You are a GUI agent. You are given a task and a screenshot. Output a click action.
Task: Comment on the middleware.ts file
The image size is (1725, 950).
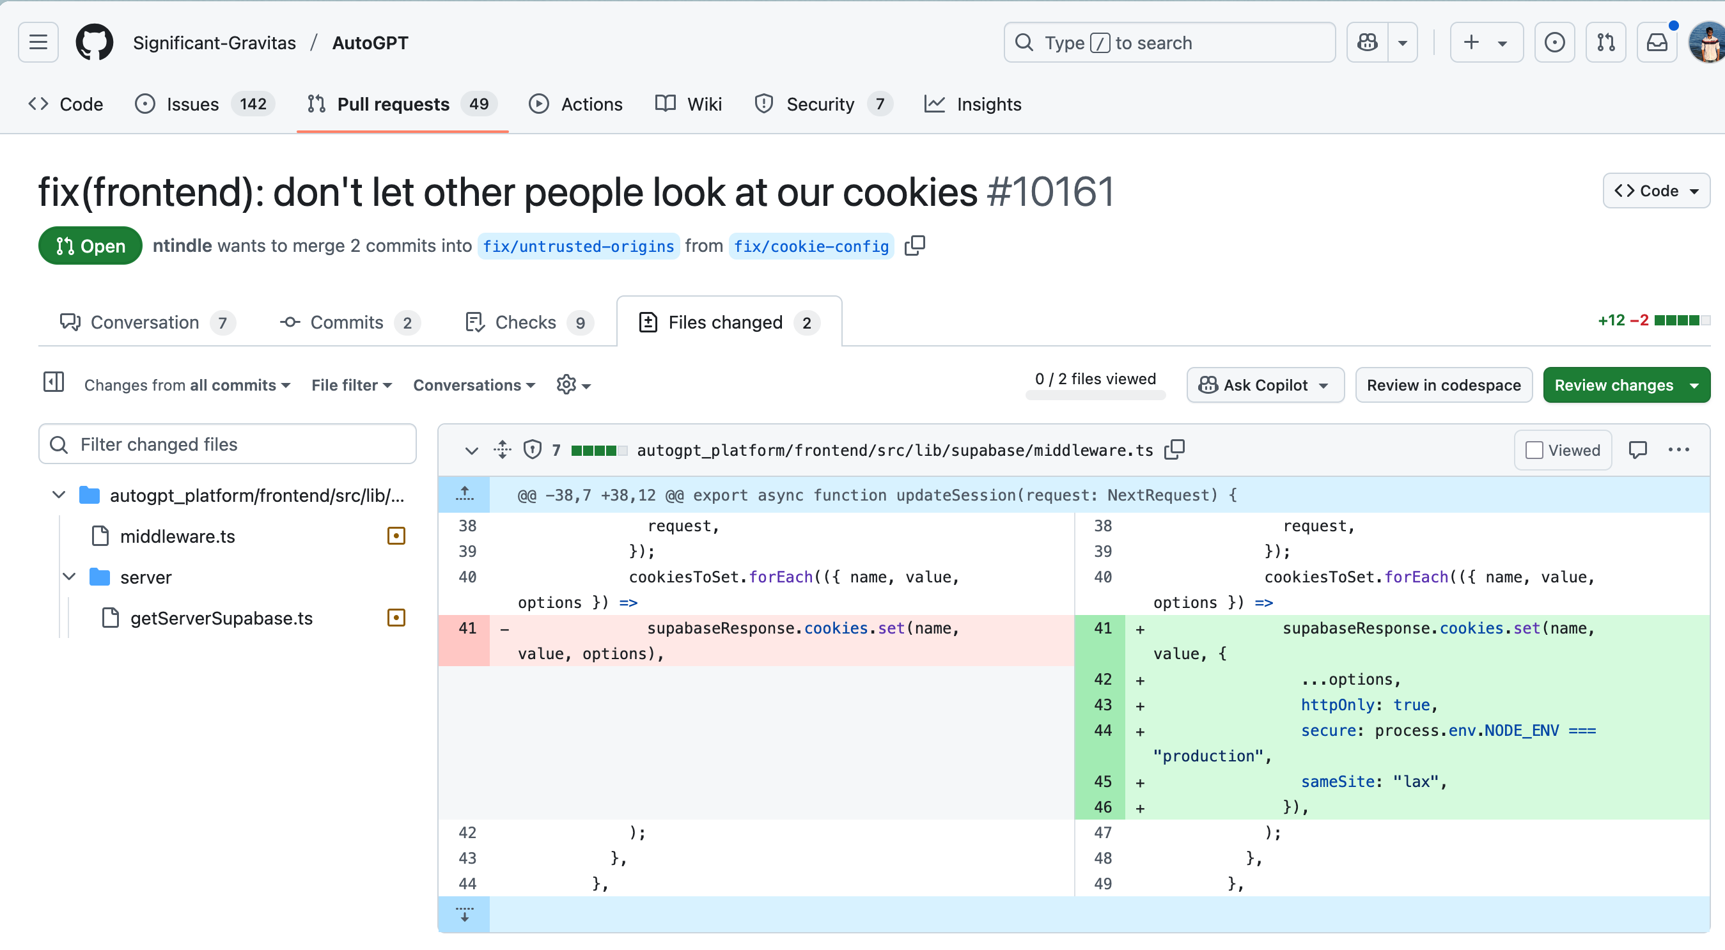tap(1637, 450)
